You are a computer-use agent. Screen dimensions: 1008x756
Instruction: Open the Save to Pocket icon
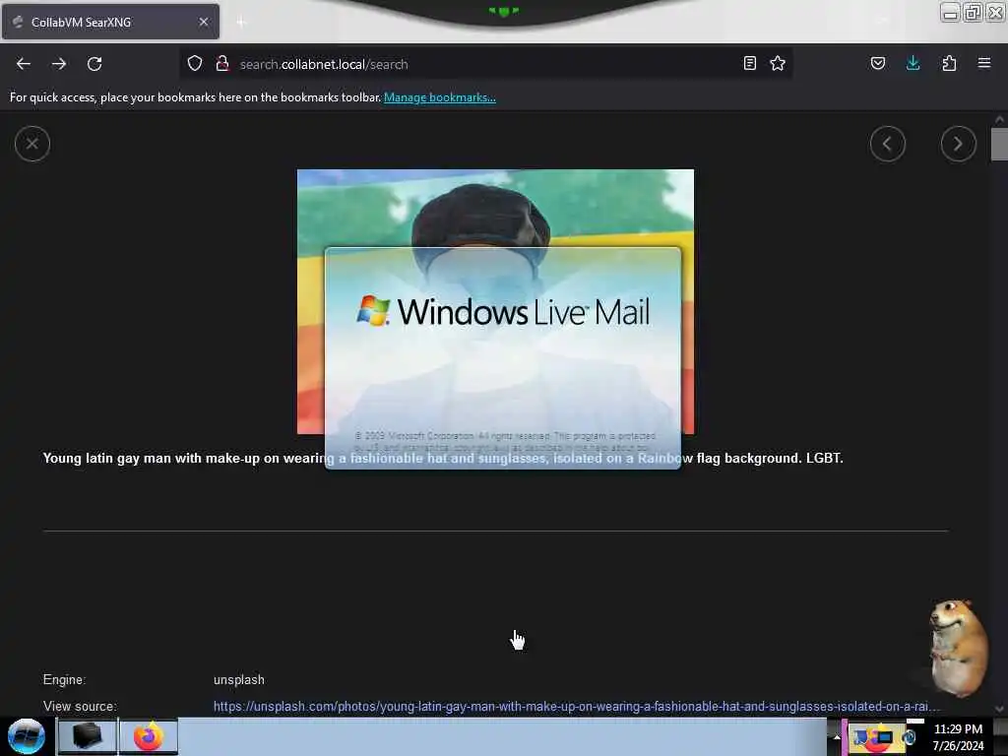click(x=878, y=63)
